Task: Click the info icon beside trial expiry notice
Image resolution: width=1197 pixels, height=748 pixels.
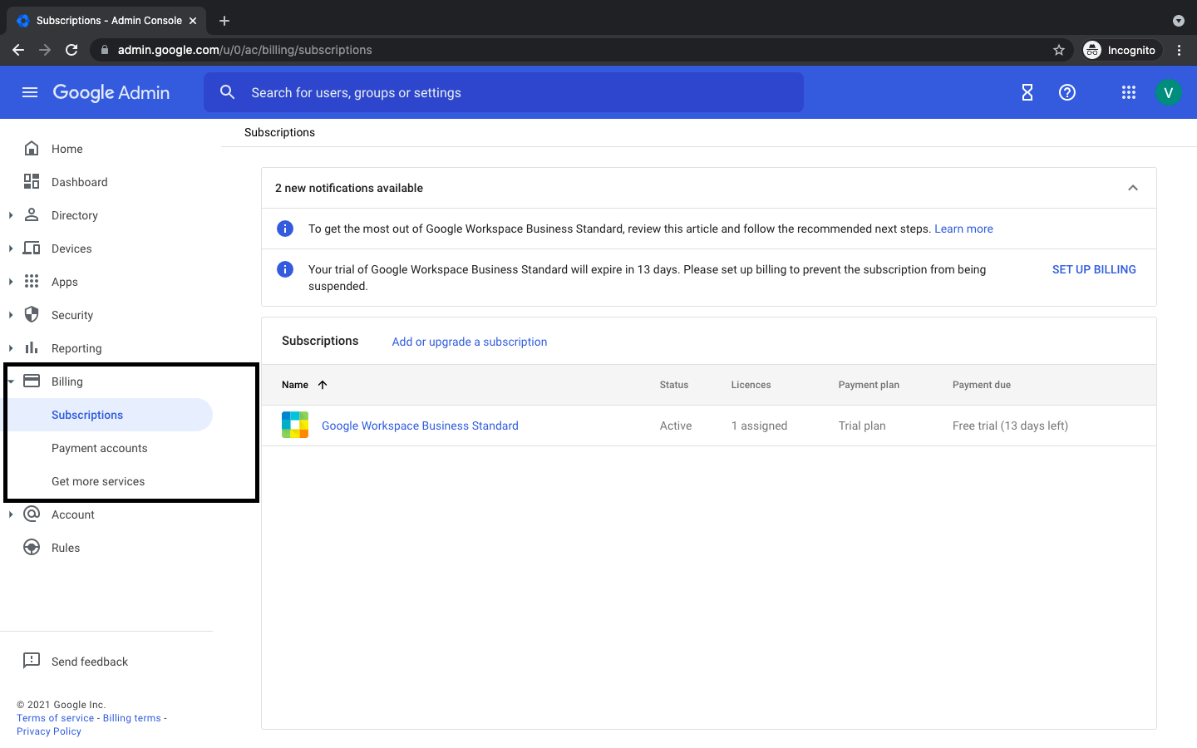Action: coord(285,269)
